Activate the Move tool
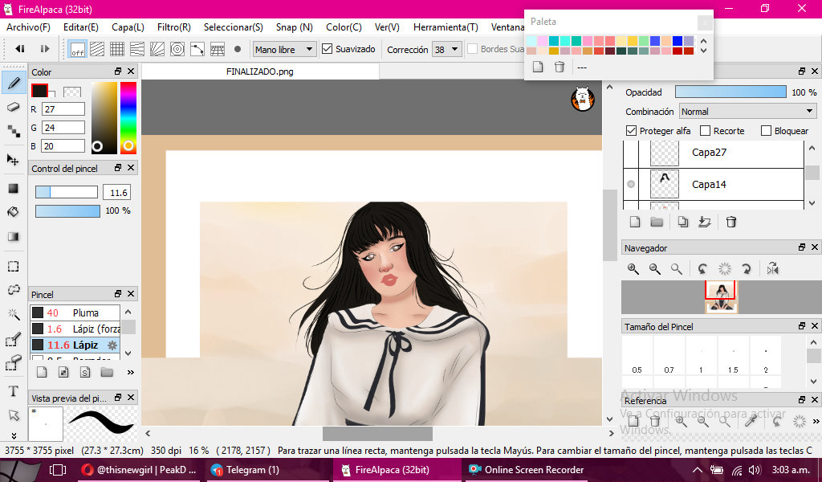822x482 pixels. click(14, 160)
